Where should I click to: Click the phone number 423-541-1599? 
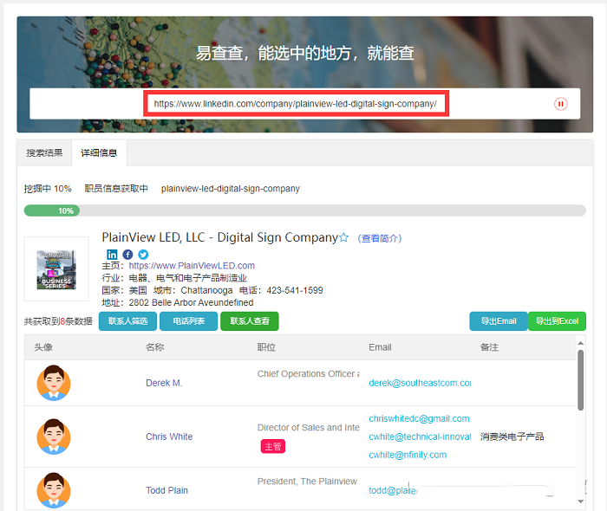(x=295, y=290)
